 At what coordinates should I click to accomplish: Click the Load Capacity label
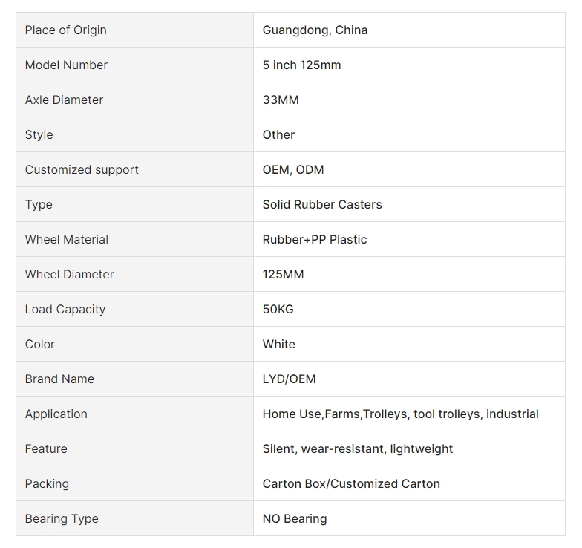65,310
